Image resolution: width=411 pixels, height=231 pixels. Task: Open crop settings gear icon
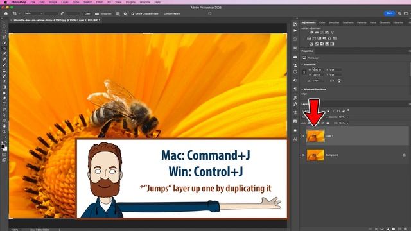click(125, 13)
